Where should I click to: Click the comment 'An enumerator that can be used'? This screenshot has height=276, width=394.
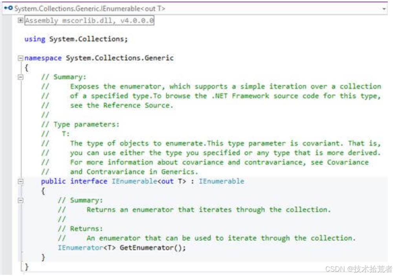click(222, 238)
